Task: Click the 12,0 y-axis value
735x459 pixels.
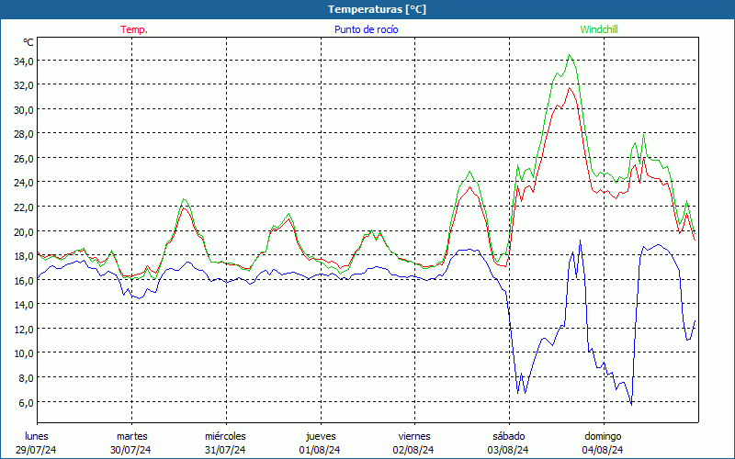Action: 23,329
